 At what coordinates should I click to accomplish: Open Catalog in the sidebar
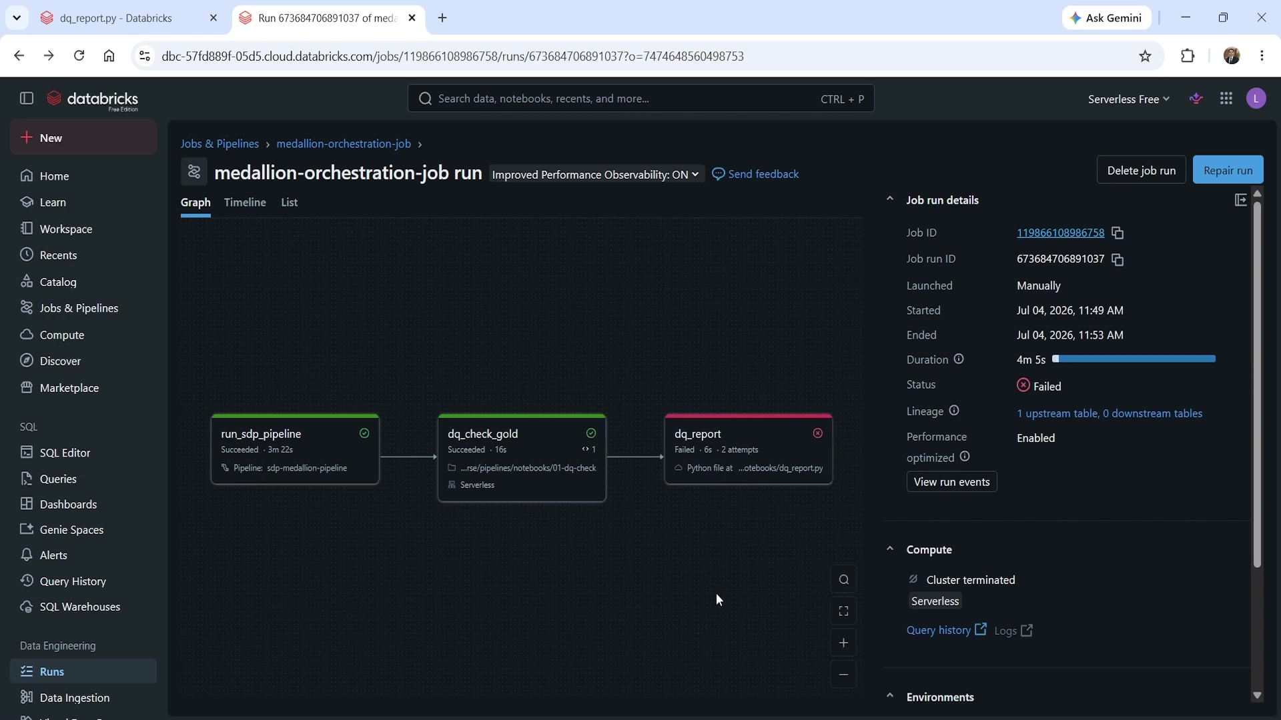point(83,282)
